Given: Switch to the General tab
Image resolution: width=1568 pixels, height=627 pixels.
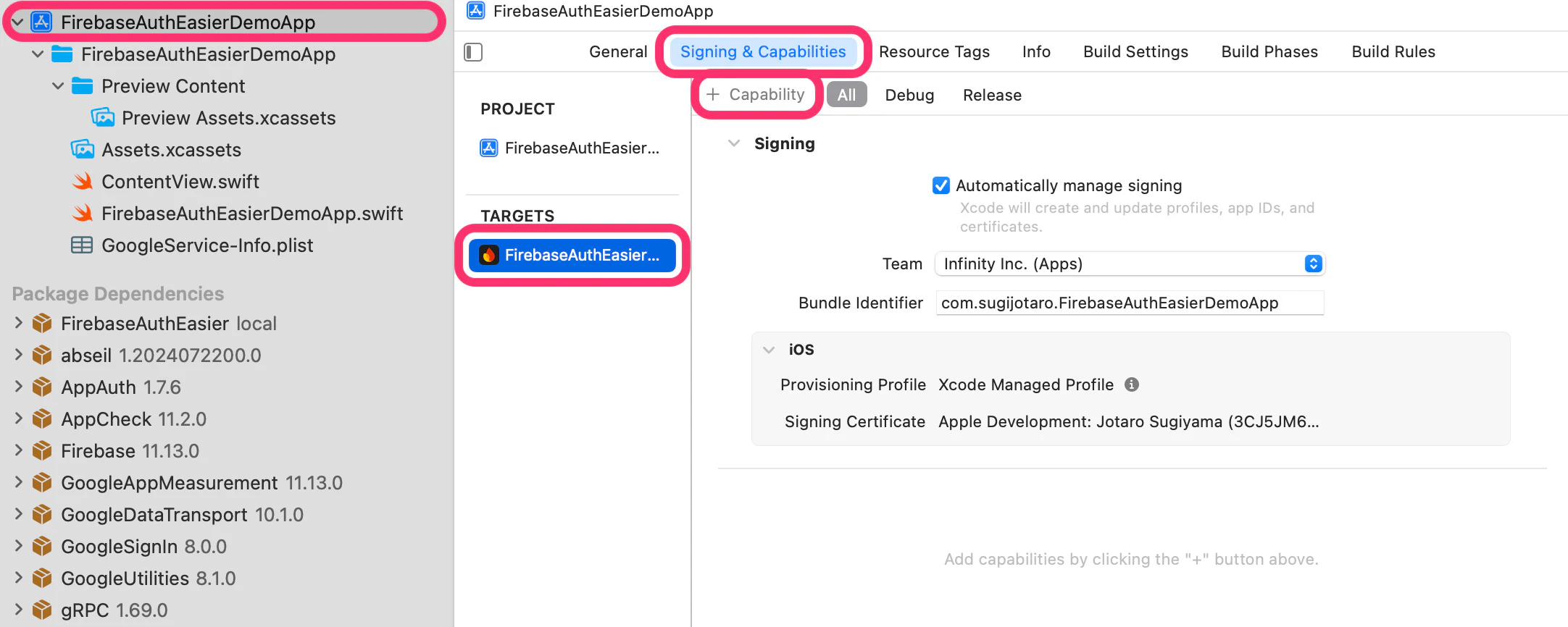Looking at the screenshot, I should 618,51.
